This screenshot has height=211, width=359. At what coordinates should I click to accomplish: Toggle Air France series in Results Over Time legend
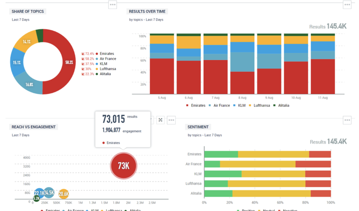tap(219, 105)
